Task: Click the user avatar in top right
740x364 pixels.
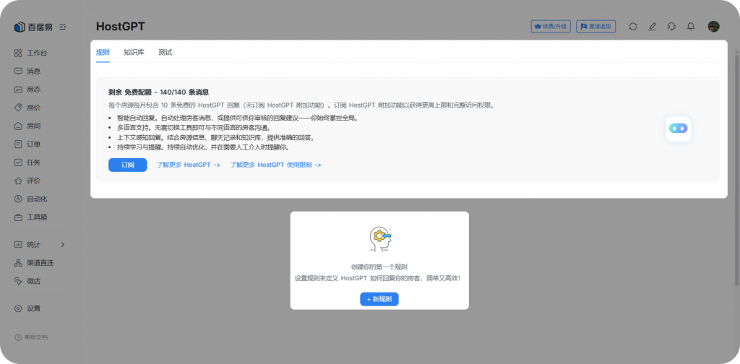Action: [x=713, y=27]
